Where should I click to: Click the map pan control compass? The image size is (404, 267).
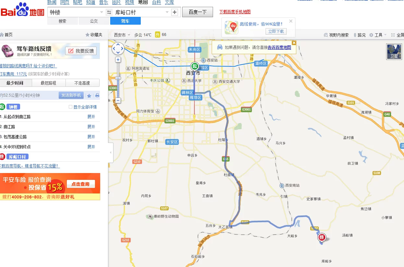[x=118, y=49]
